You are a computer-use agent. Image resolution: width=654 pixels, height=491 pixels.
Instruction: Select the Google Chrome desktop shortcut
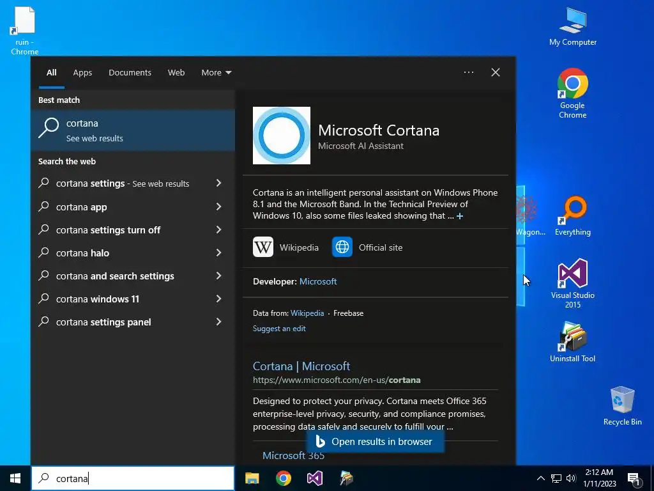coord(573,93)
